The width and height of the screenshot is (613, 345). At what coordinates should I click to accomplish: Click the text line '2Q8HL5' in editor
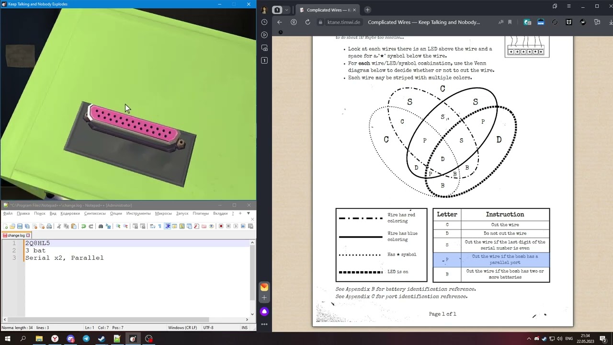coord(37,243)
